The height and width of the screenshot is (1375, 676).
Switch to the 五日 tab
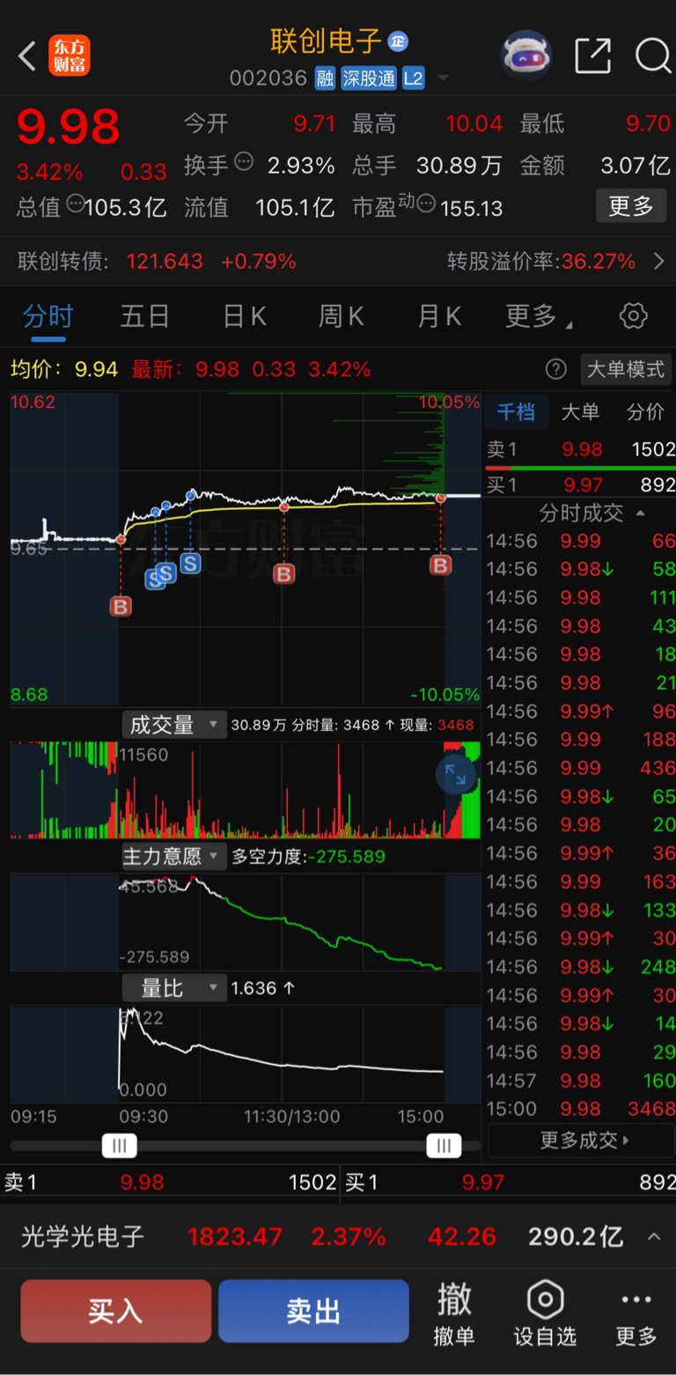[145, 316]
